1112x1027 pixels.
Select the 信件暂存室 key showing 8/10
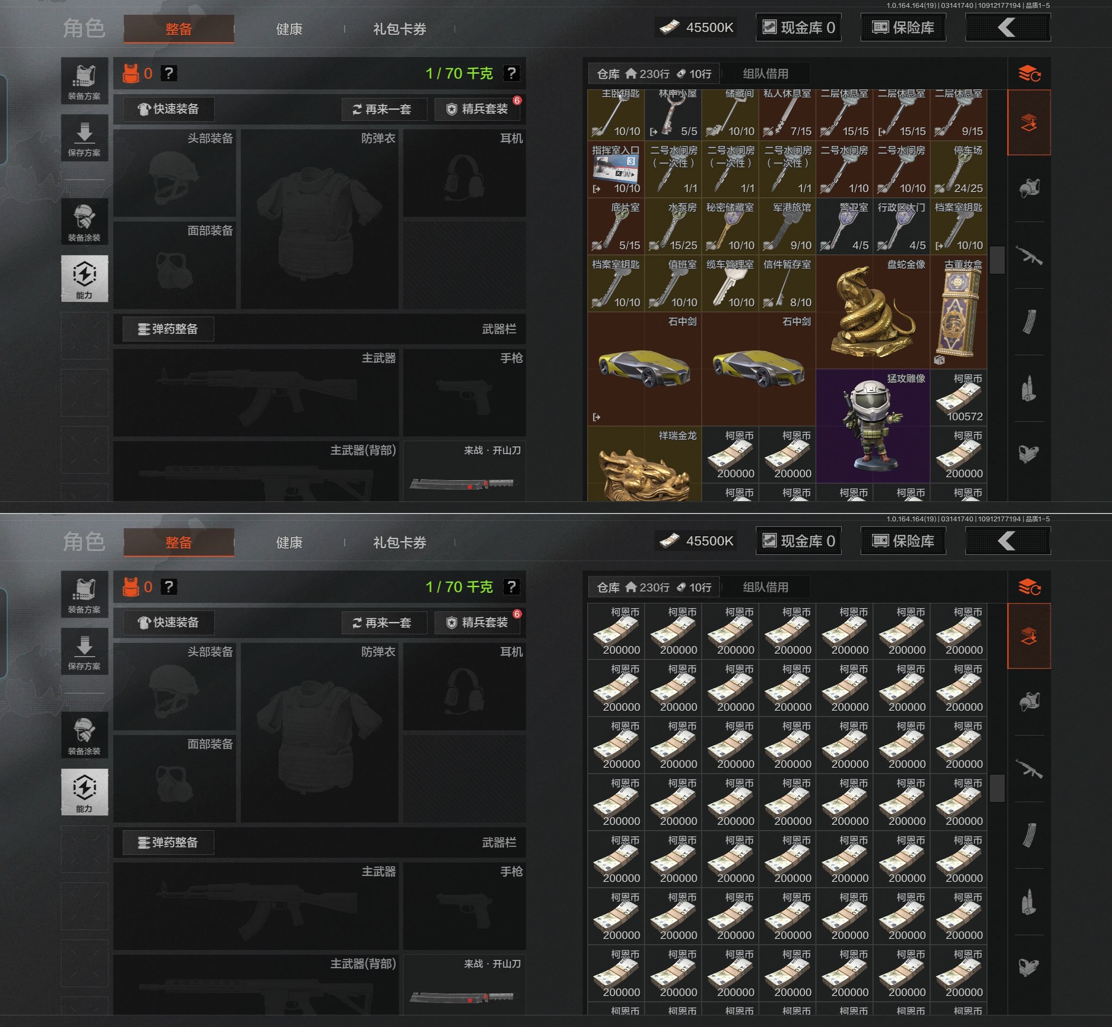point(787,283)
